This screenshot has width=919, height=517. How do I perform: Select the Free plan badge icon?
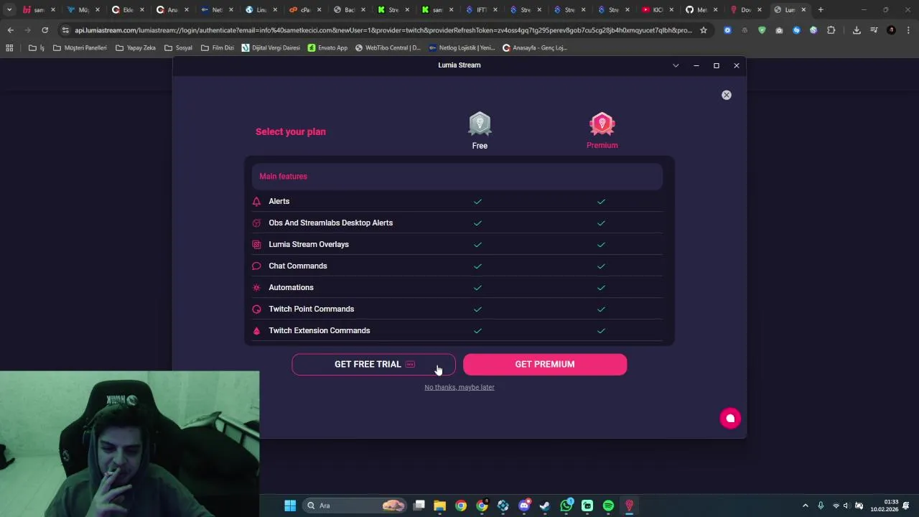pos(480,124)
